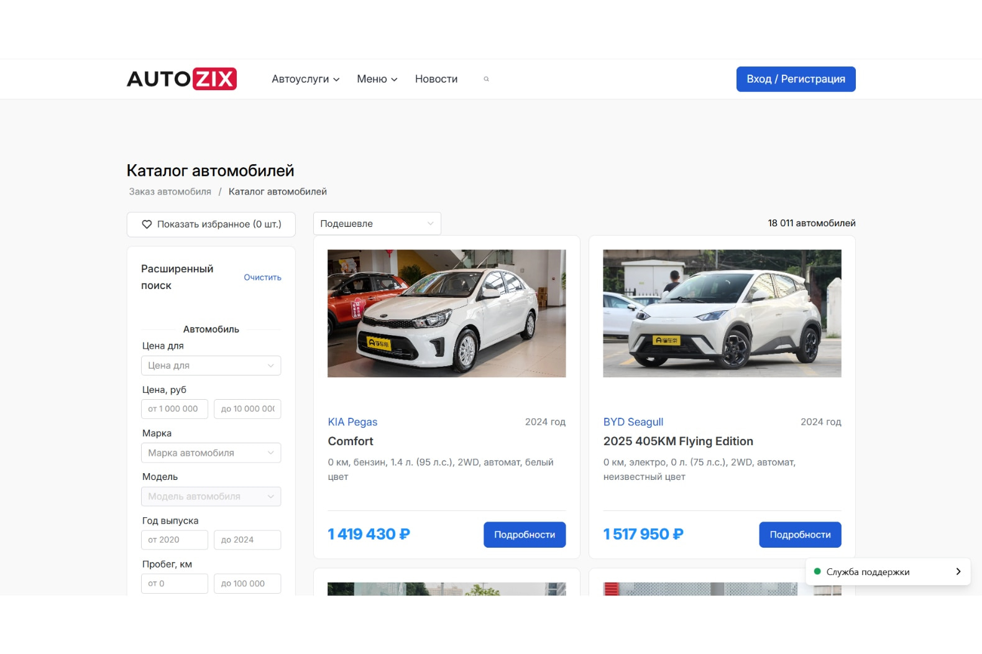
Task: Click the Заказ автомобиля breadcrumb link
Action: point(170,191)
